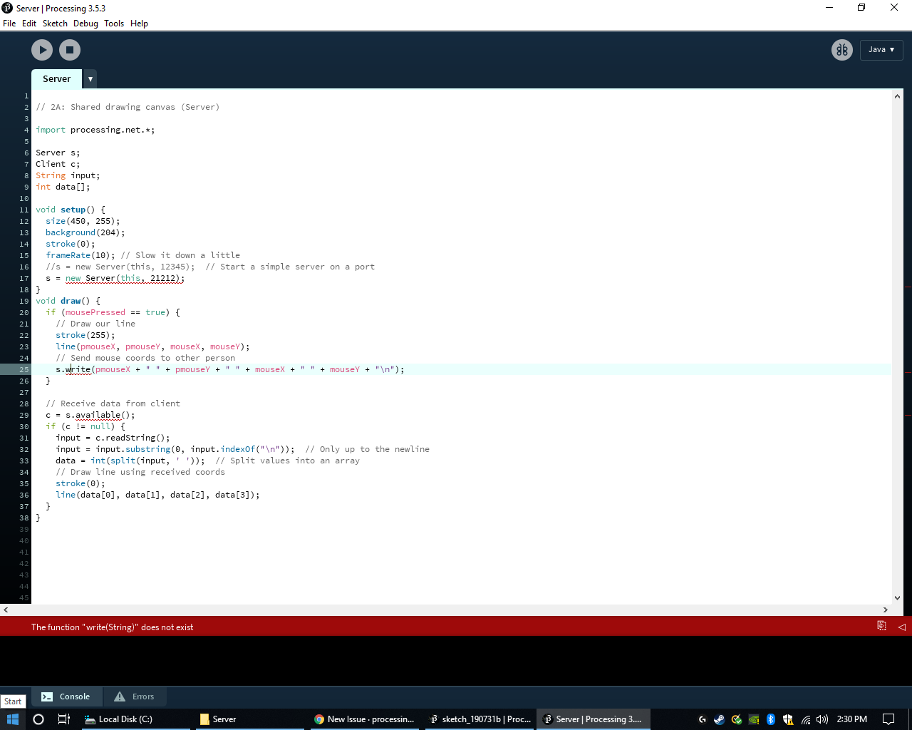This screenshot has height=730, width=912.
Task: Open Task View in the taskbar
Action: tap(63, 719)
